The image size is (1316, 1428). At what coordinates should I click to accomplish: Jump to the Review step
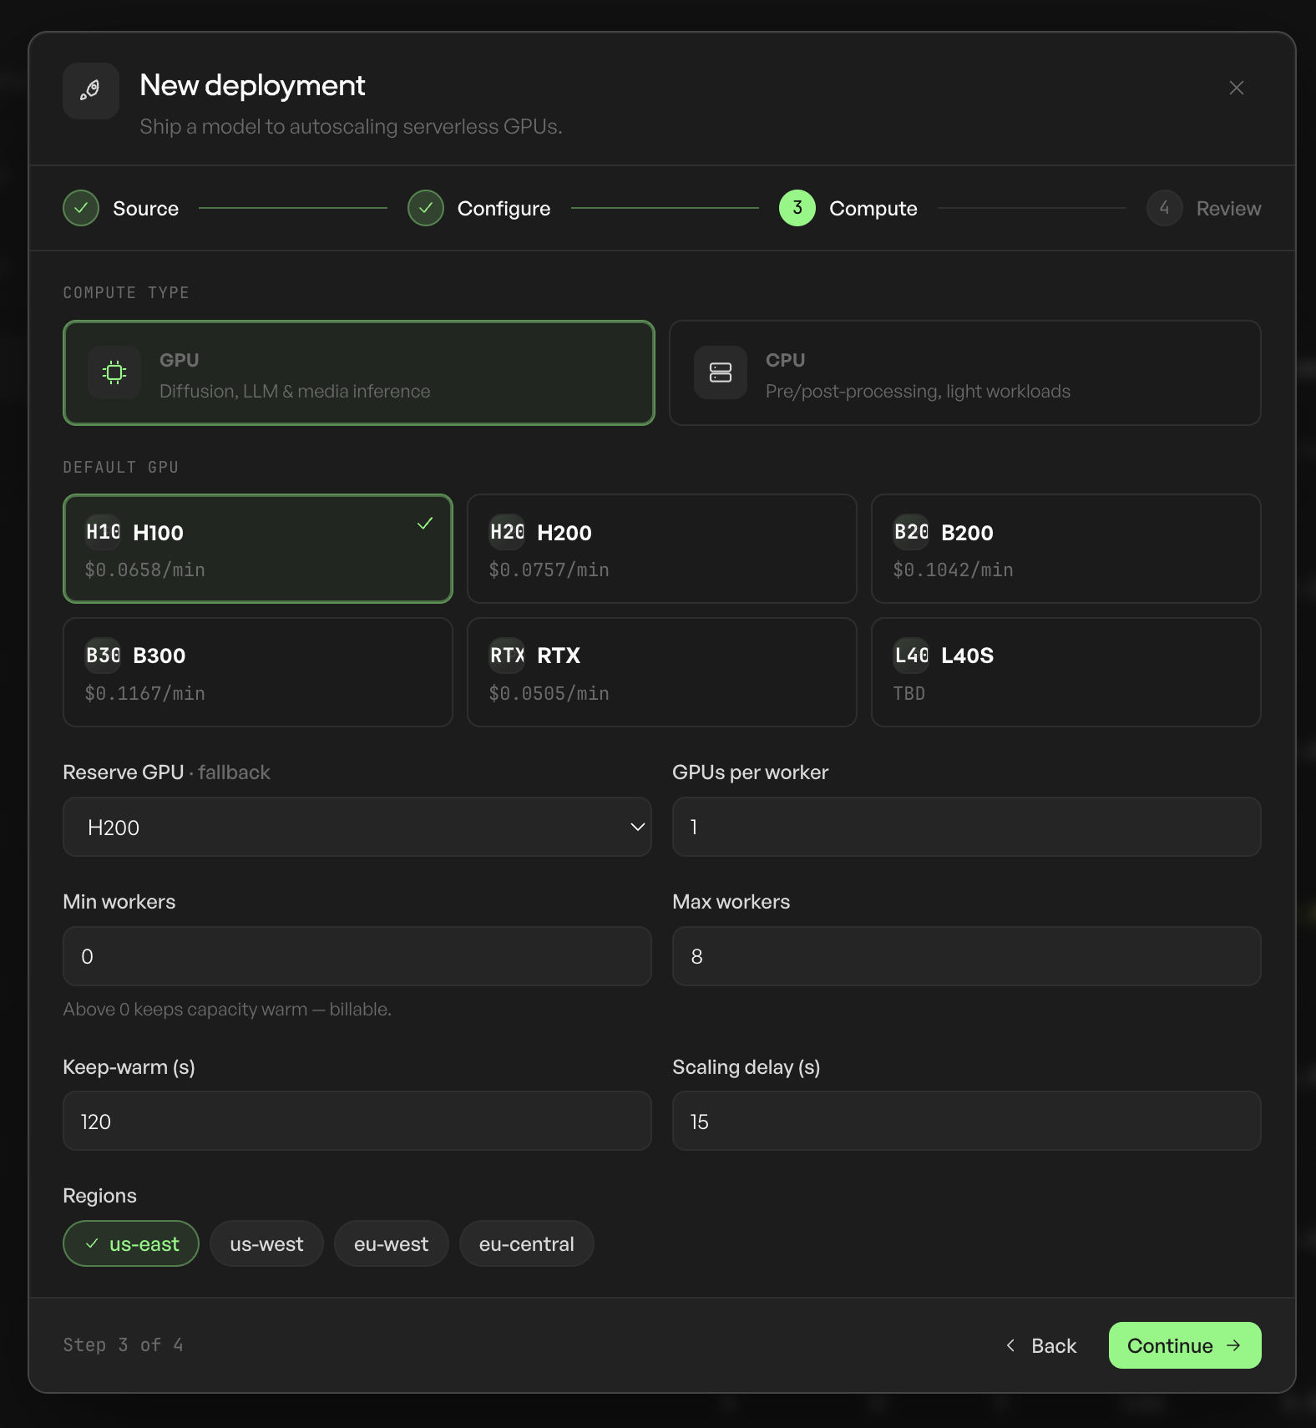pyautogui.click(x=1228, y=209)
